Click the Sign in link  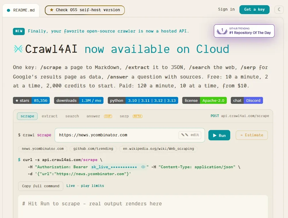click(x=226, y=9)
